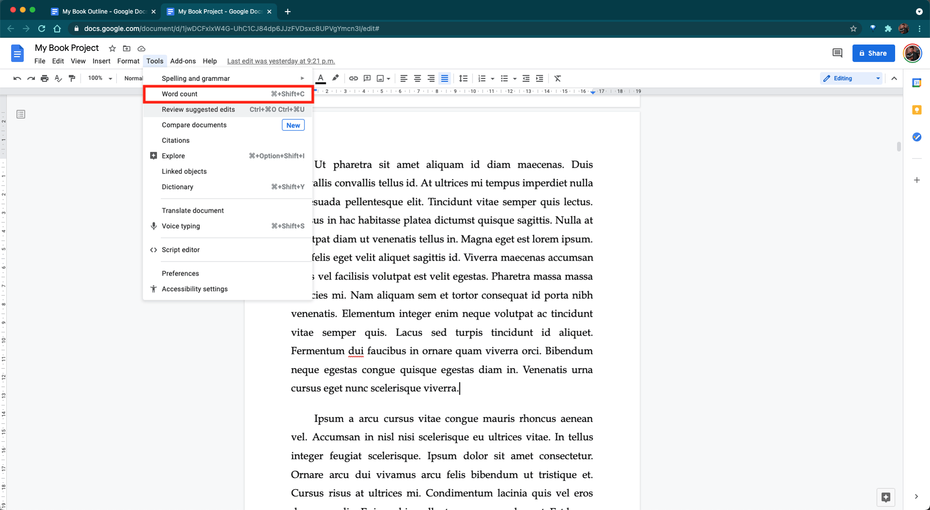The width and height of the screenshot is (930, 510).
Task: Click the clear formatting icon
Action: [557, 78]
